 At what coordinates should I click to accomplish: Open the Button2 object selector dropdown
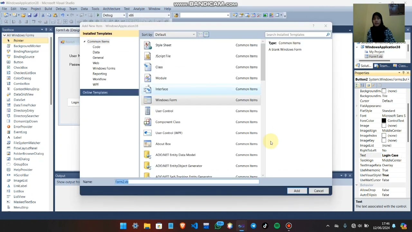pos(408,79)
